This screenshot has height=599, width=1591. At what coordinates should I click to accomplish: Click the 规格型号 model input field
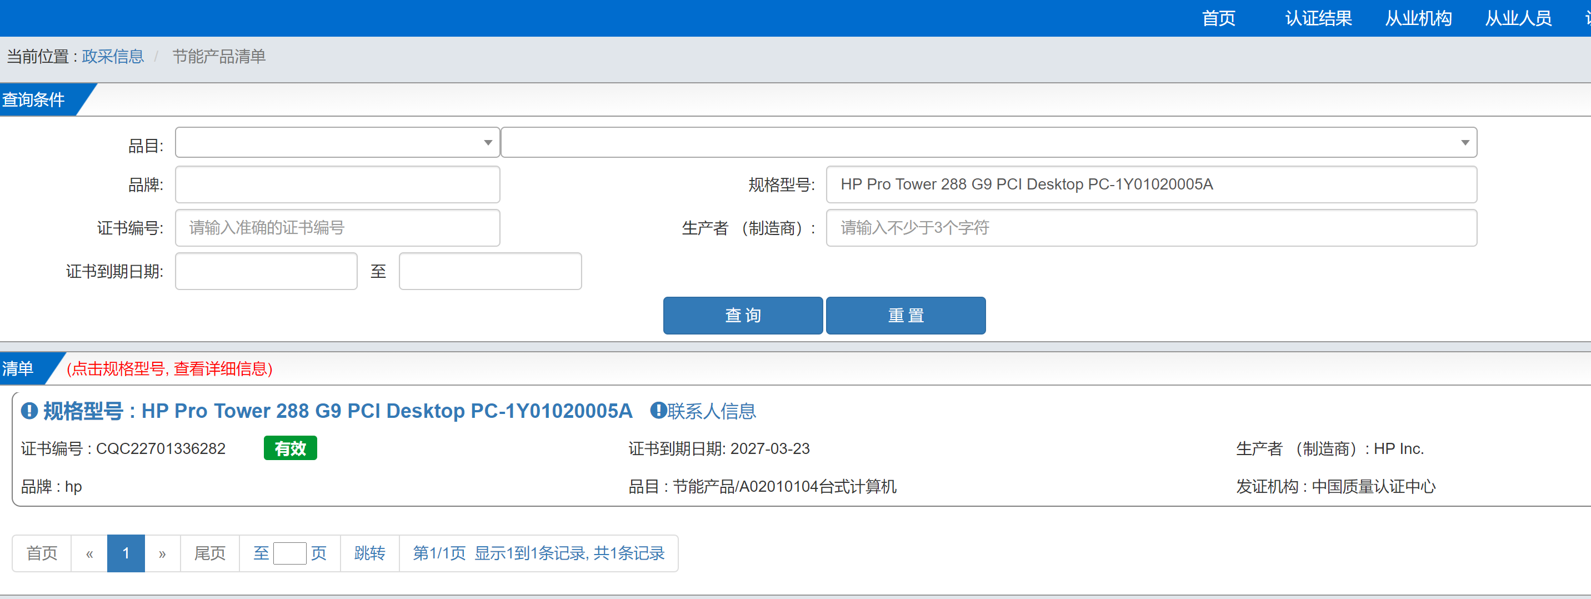pyautogui.click(x=1150, y=184)
